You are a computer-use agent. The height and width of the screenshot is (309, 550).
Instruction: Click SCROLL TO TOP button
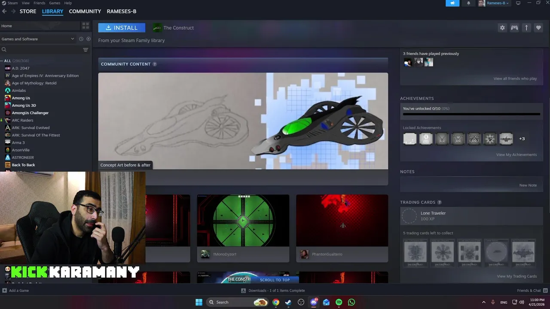275,280
